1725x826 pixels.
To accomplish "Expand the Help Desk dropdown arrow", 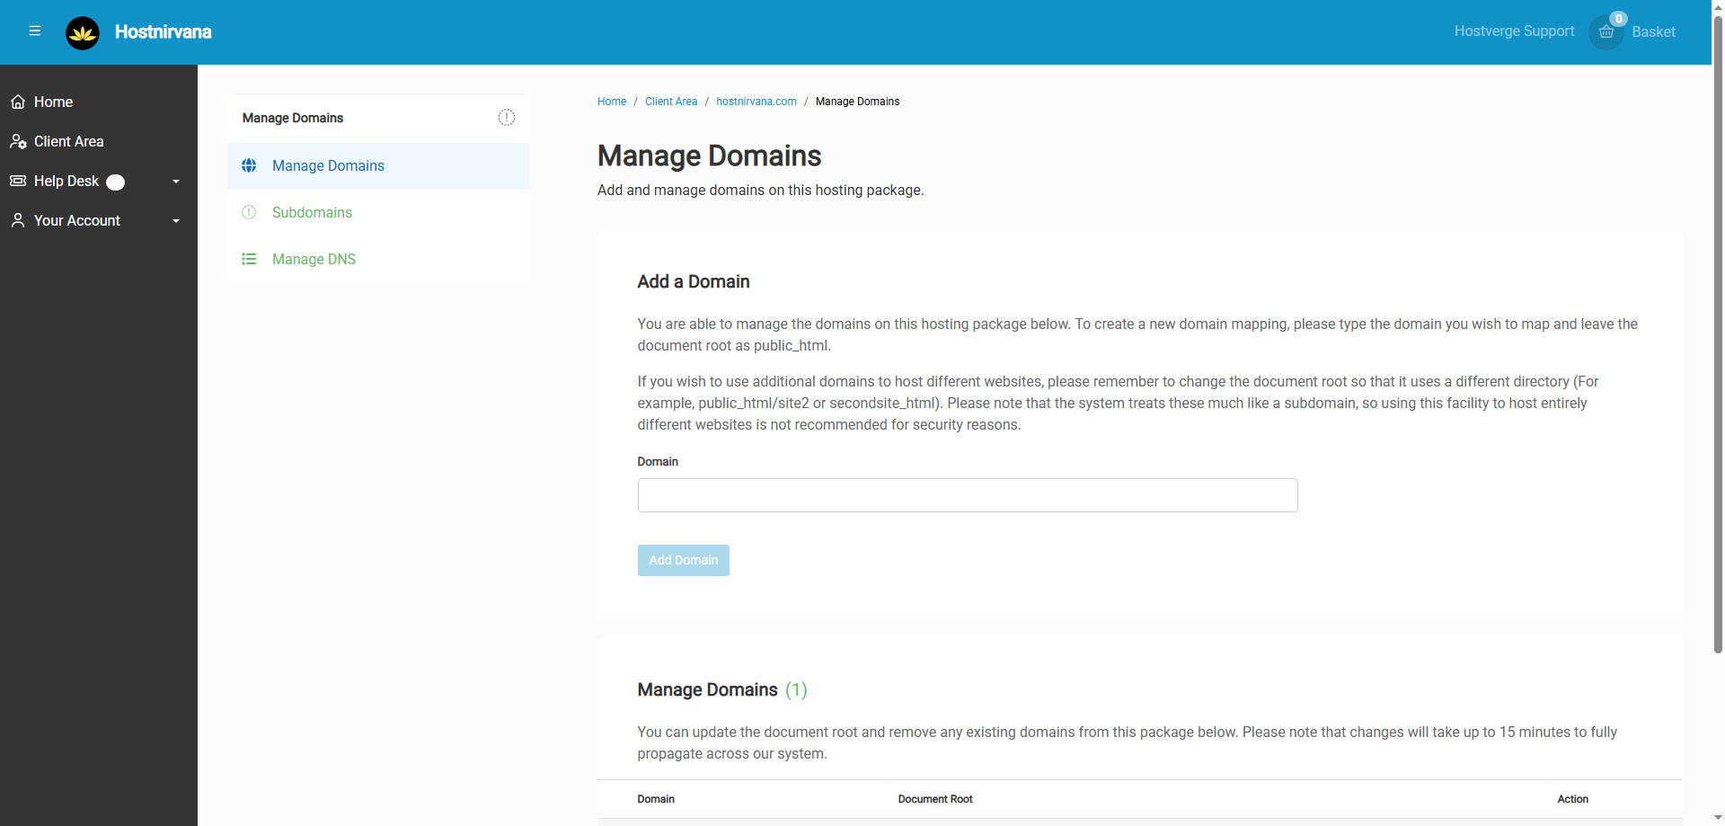I will pyautogui.click(x=176, y=182).
